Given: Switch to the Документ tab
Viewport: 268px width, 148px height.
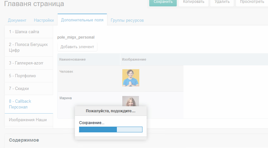Looking at the screenshot, I should (x=17, y=20).
